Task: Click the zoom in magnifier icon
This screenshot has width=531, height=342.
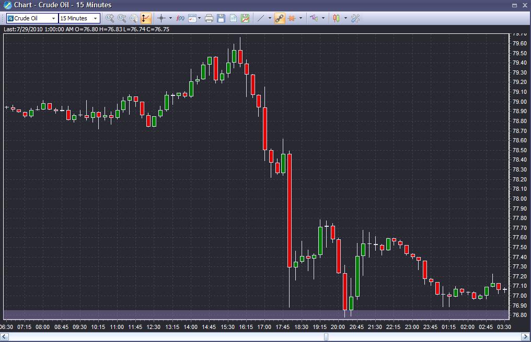Action: 110,18
